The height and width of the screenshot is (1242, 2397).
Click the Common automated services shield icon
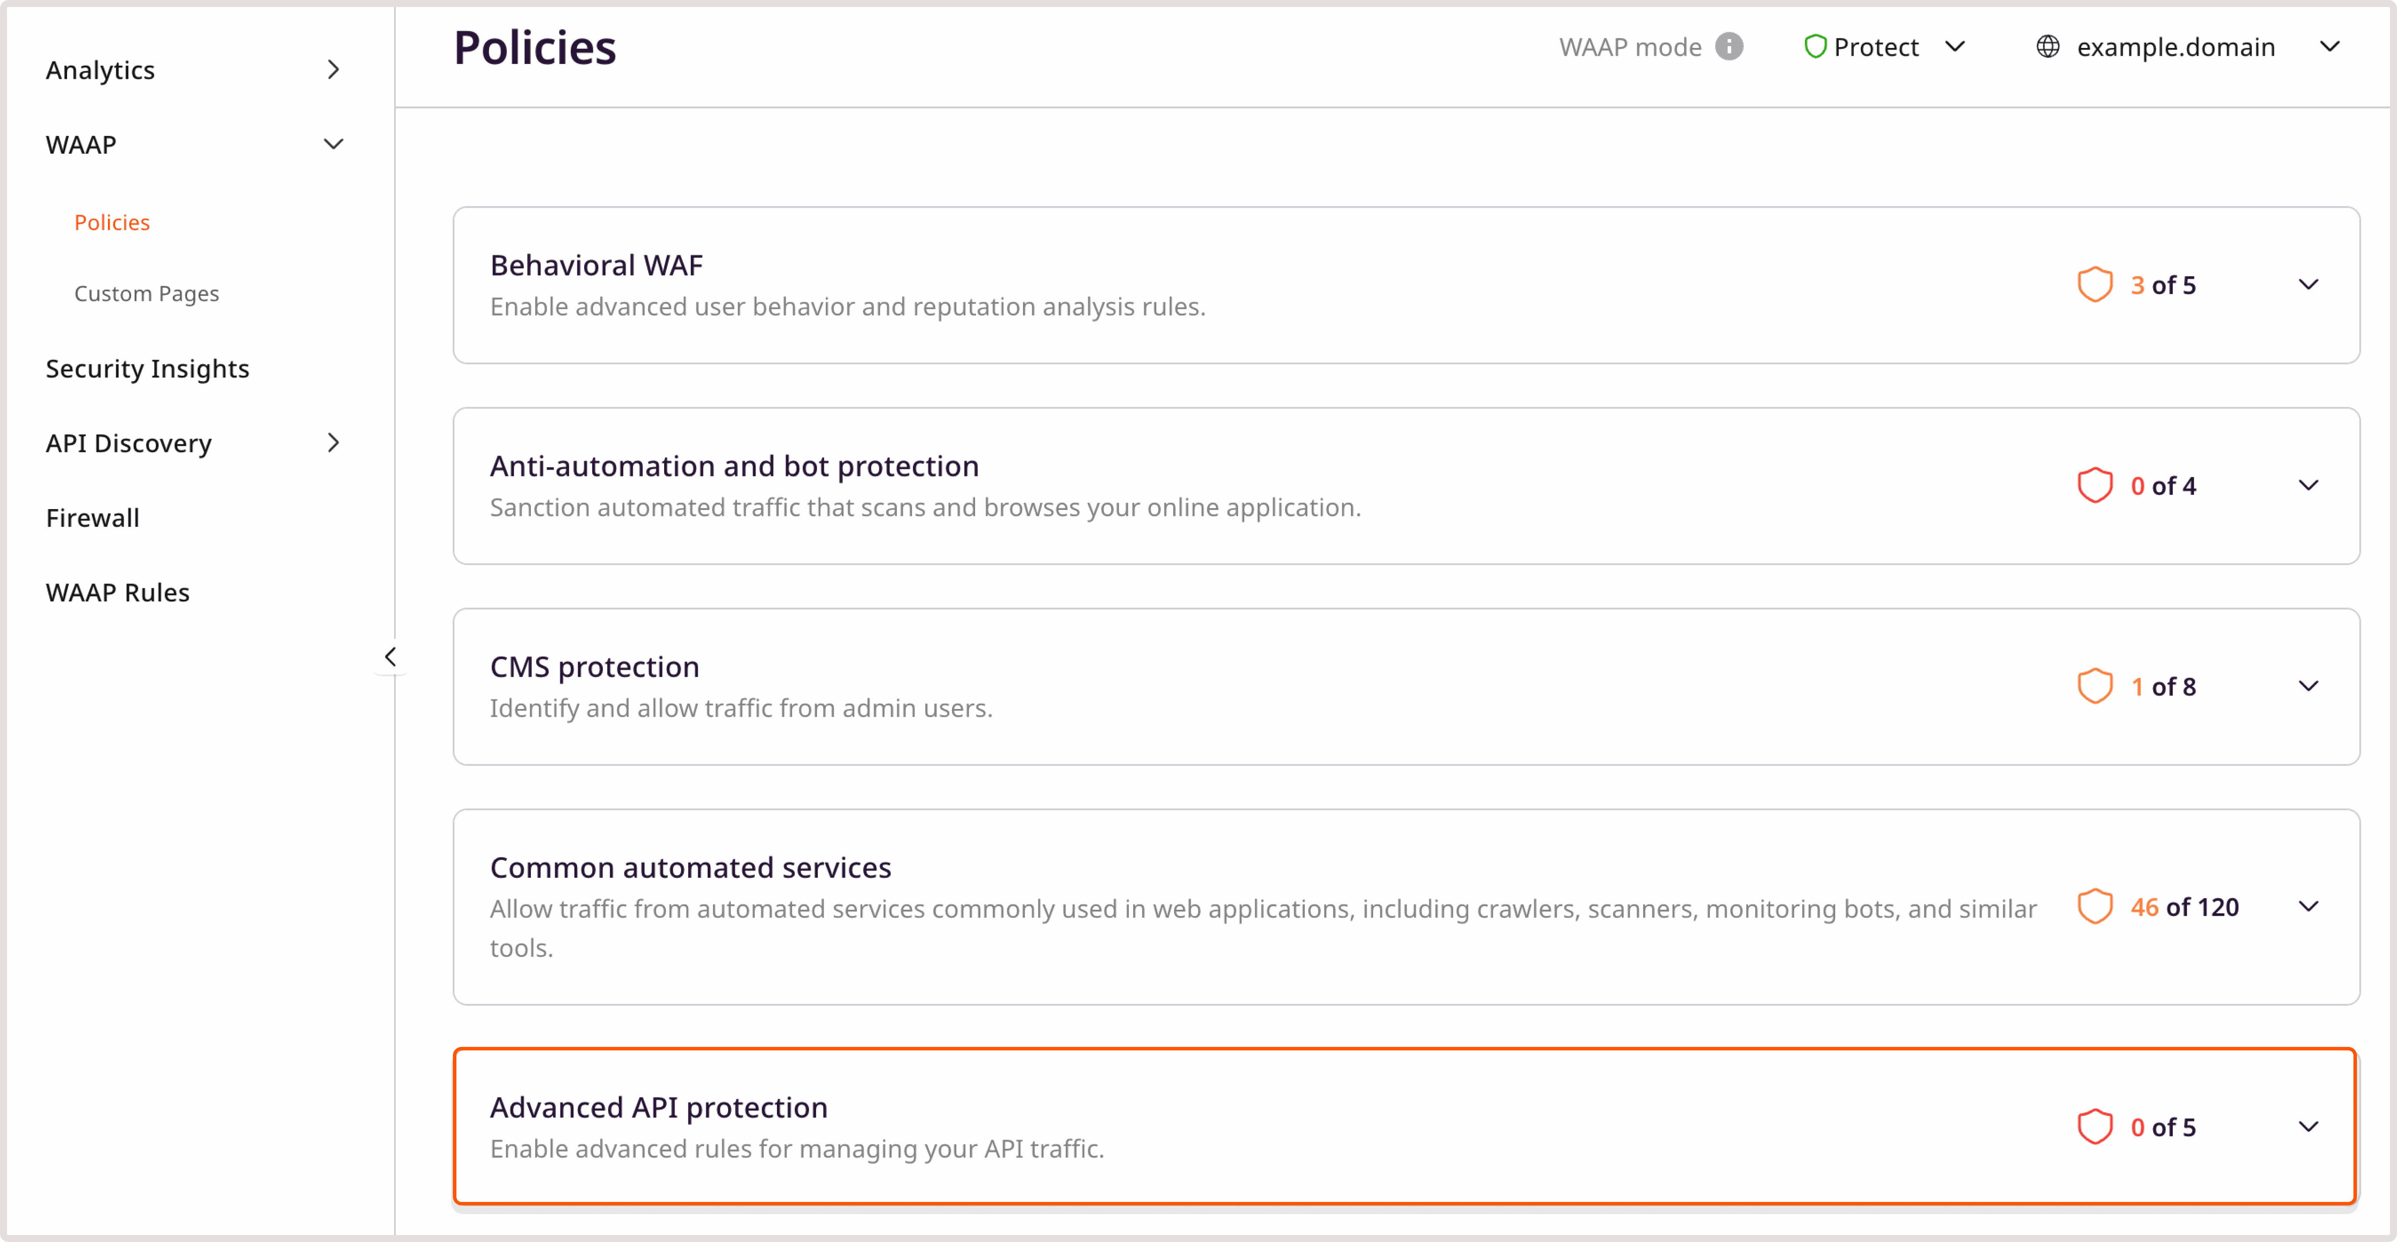[2095, 907]
